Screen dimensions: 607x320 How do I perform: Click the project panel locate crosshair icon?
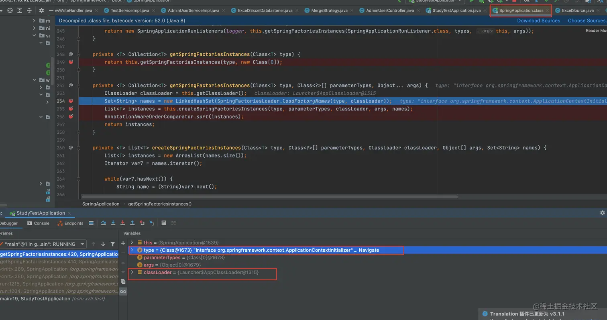[x=10, y=10]
